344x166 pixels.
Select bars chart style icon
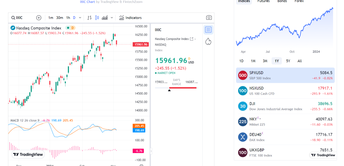point(89,18)
